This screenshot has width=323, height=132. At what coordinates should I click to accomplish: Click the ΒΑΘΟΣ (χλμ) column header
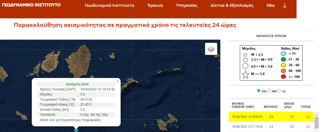click(x=289, y=105)
